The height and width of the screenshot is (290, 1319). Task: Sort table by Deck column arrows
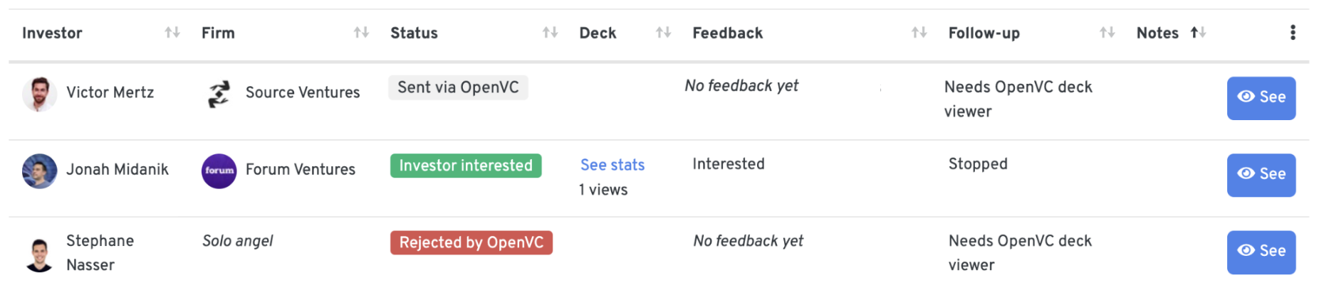point(663,33)
